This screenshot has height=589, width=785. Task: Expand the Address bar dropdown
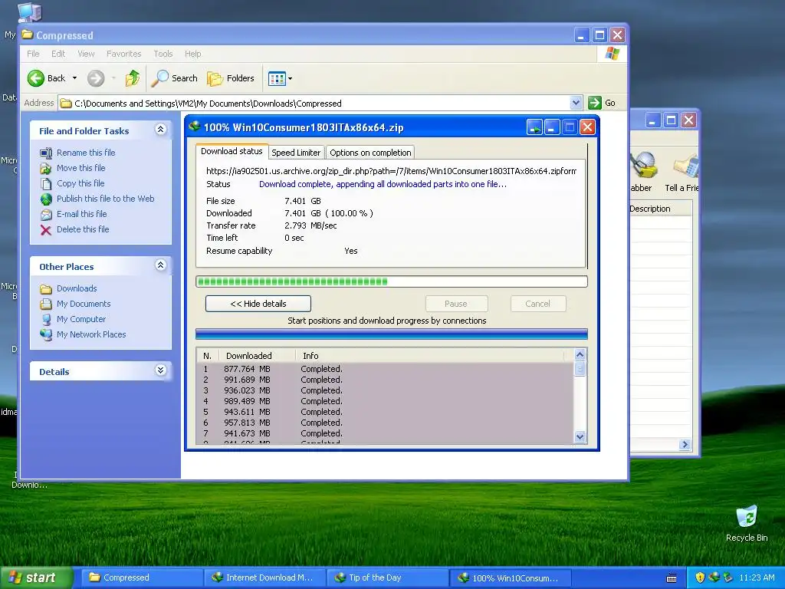pyautogui.click(x=576, y=103)
